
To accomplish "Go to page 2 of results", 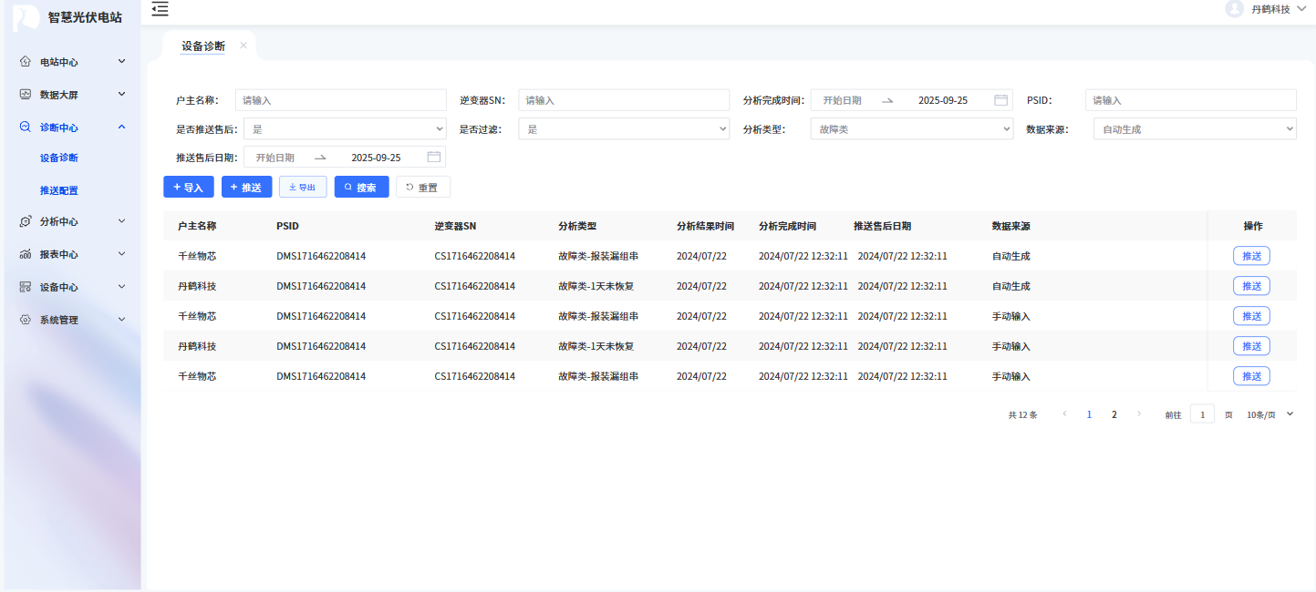I will click(1114, 414).
